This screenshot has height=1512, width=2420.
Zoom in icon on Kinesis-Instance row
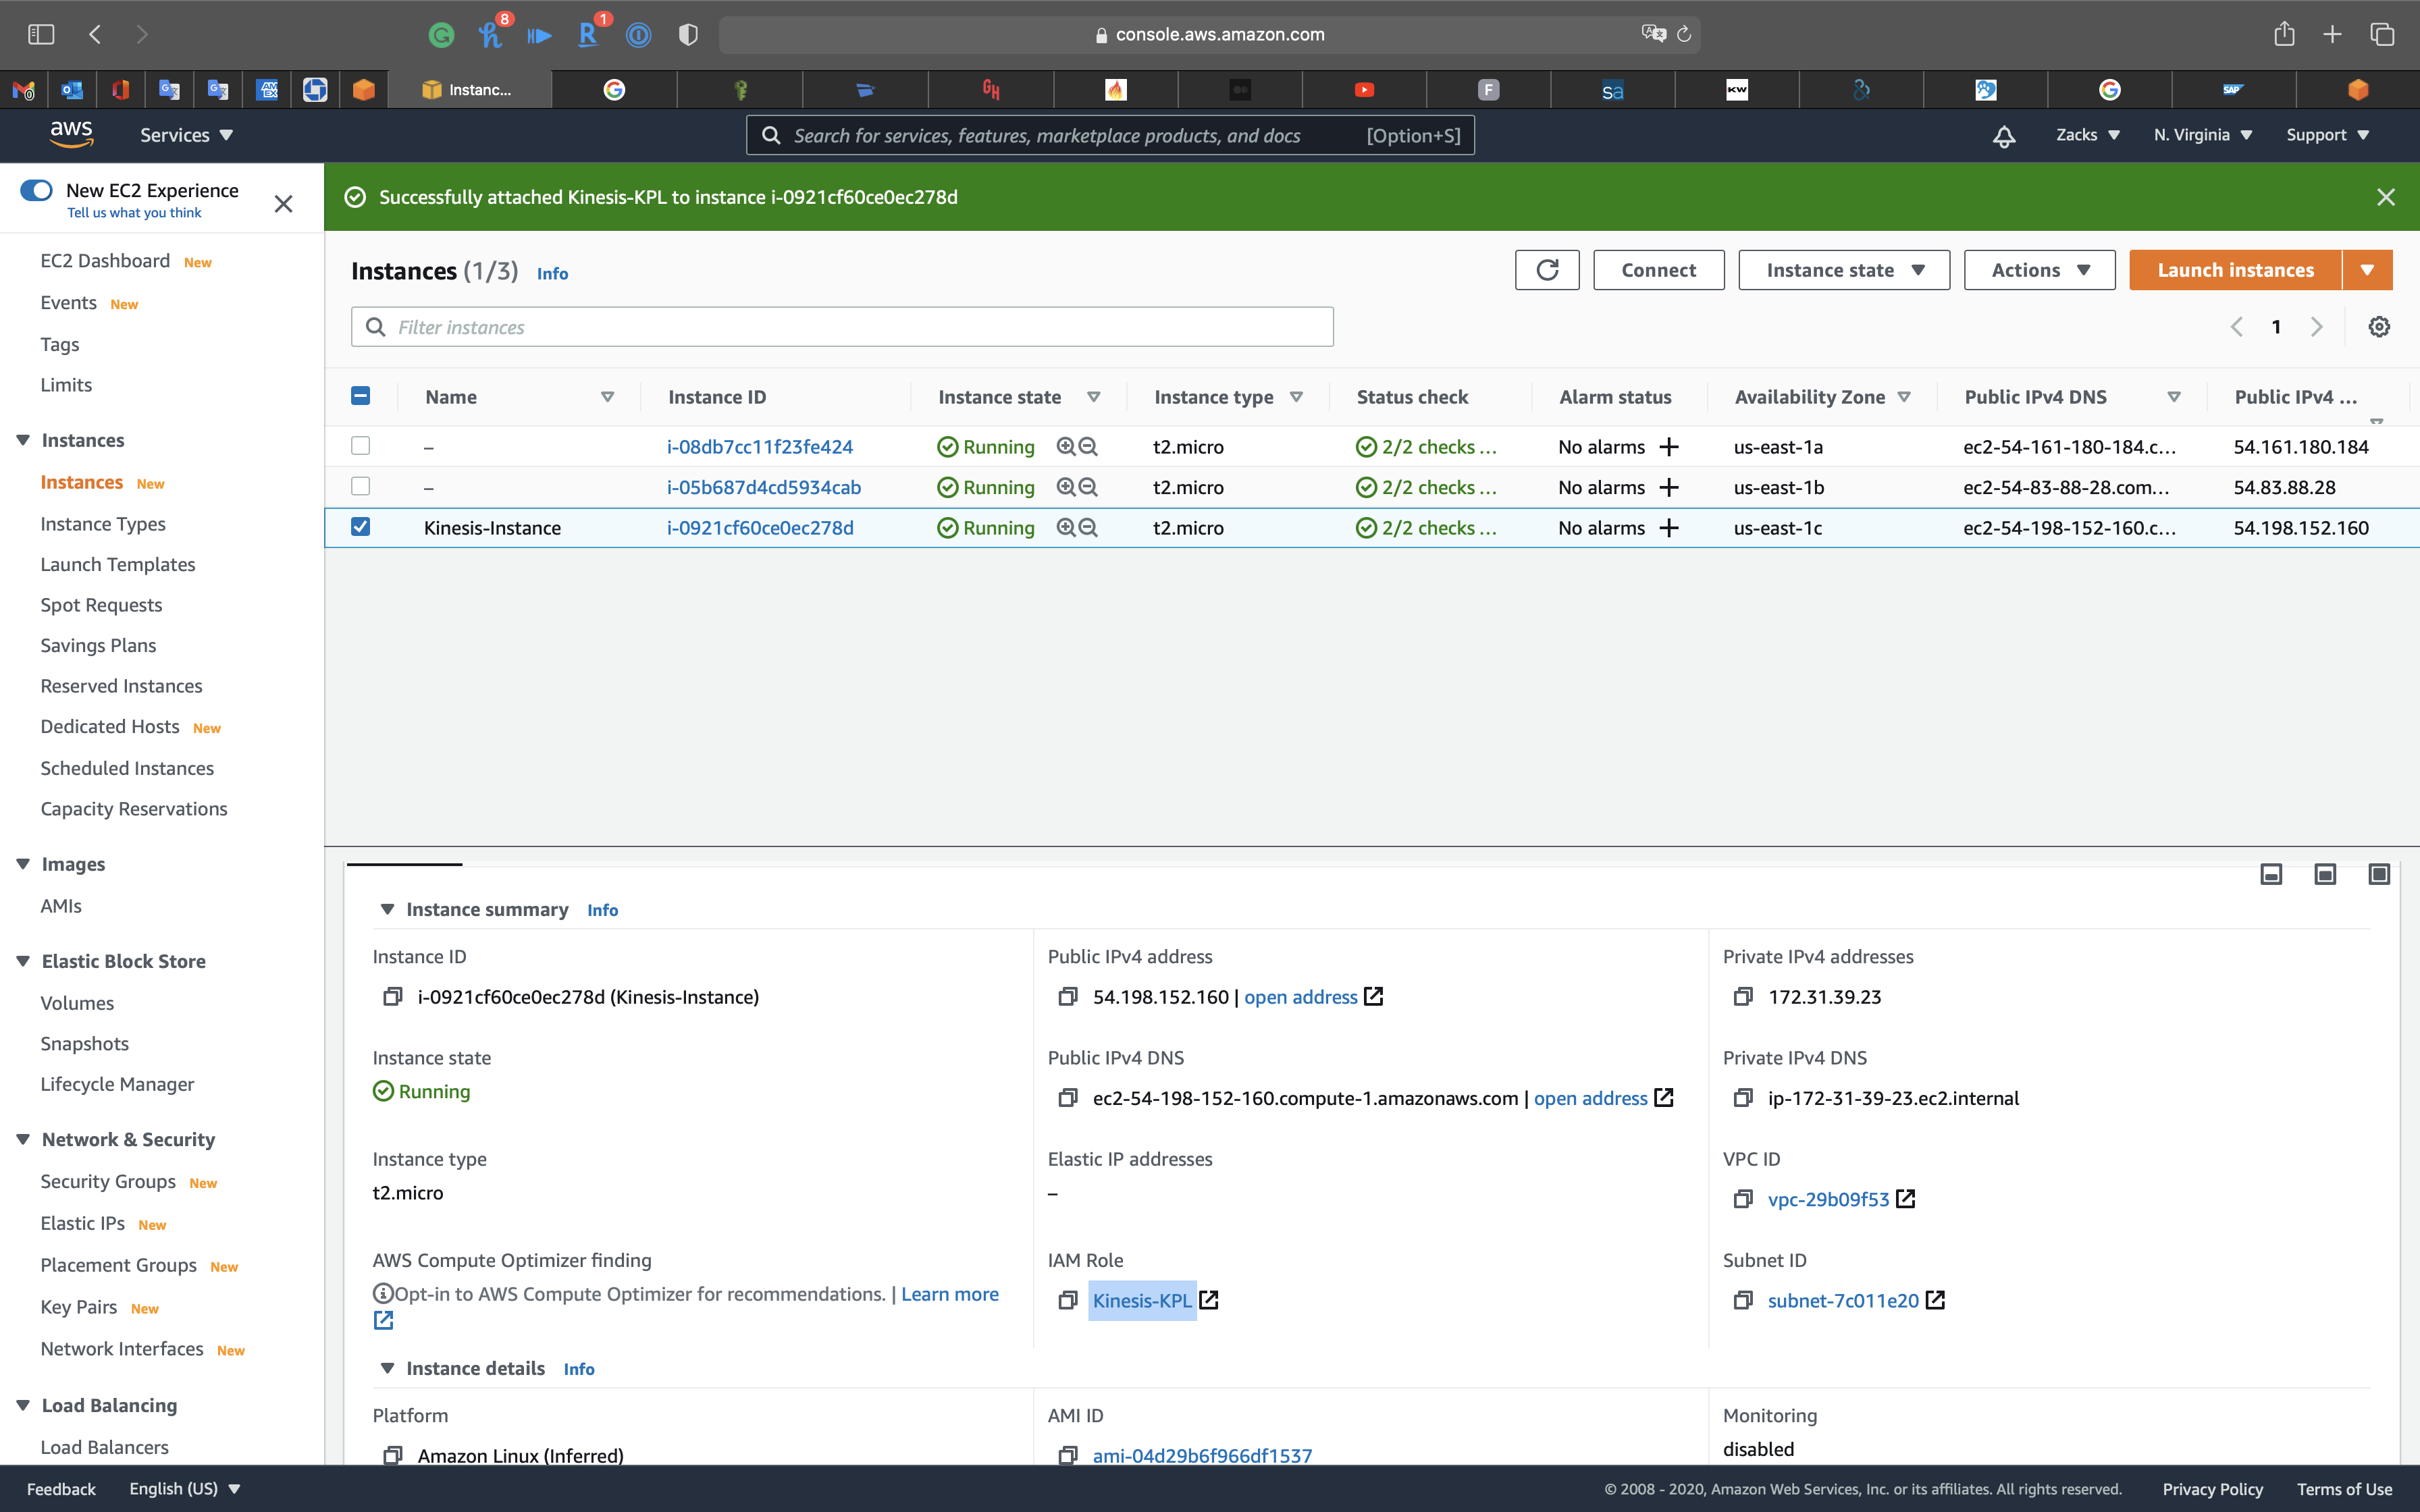(1066, 528)
